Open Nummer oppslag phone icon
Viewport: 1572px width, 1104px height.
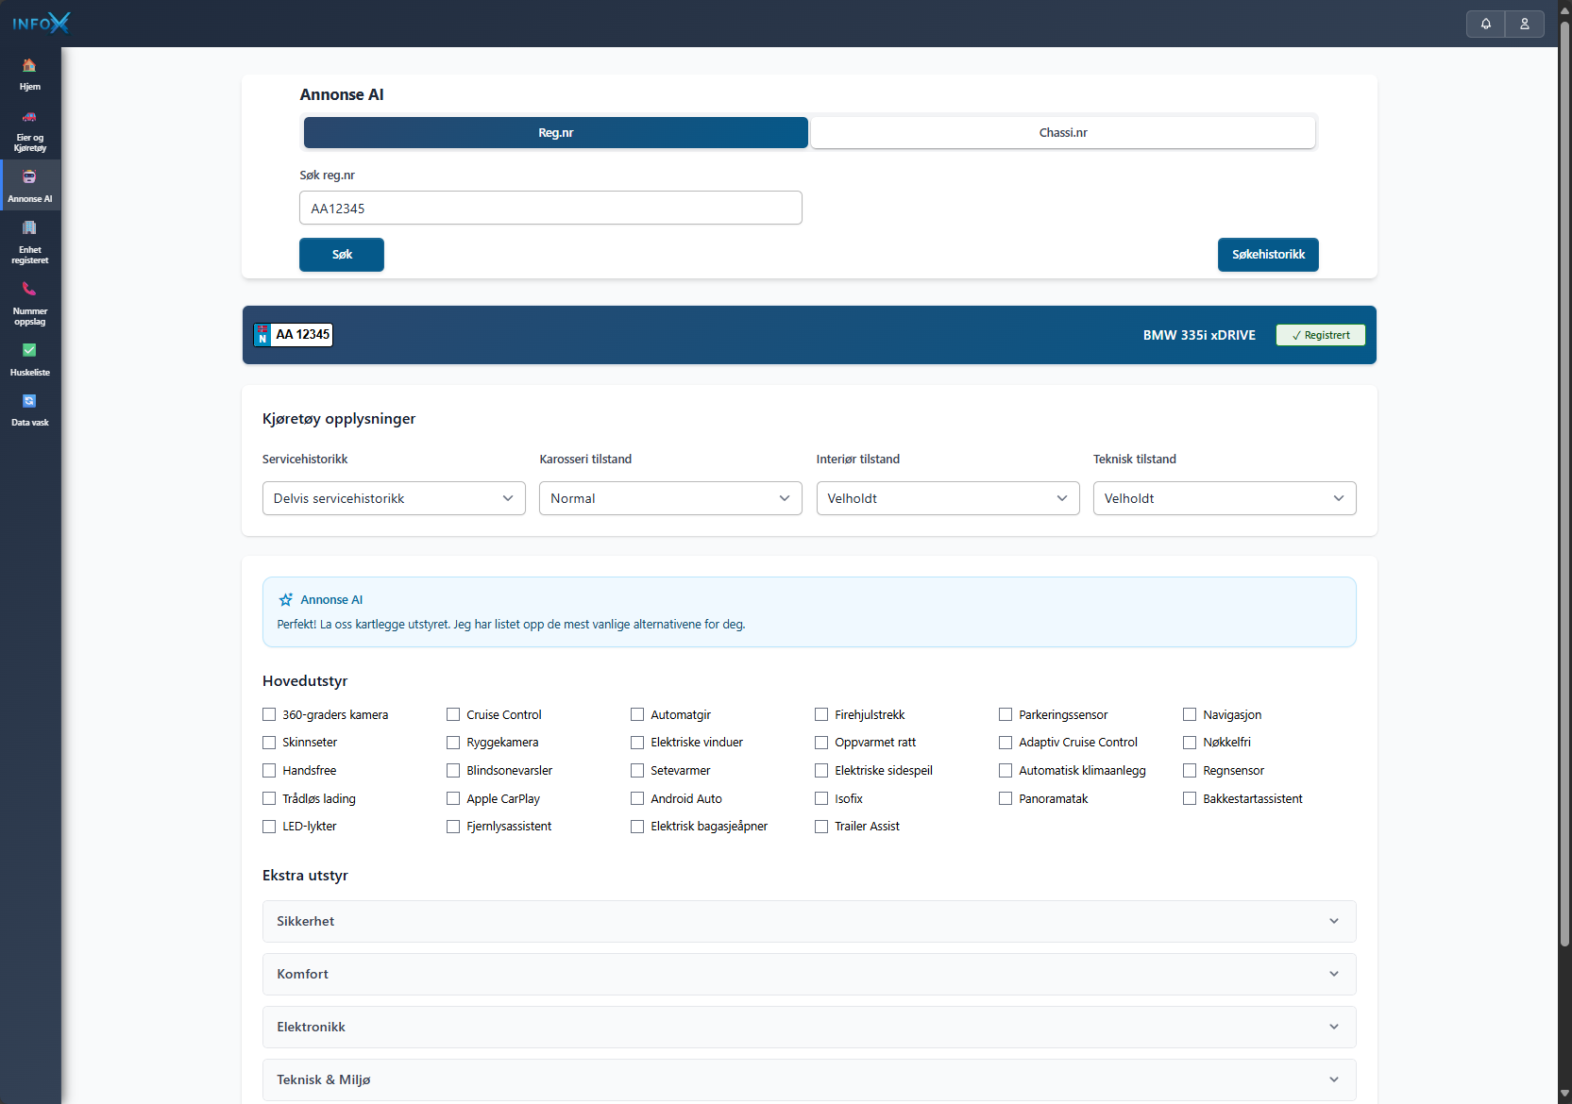coord(29,290)
